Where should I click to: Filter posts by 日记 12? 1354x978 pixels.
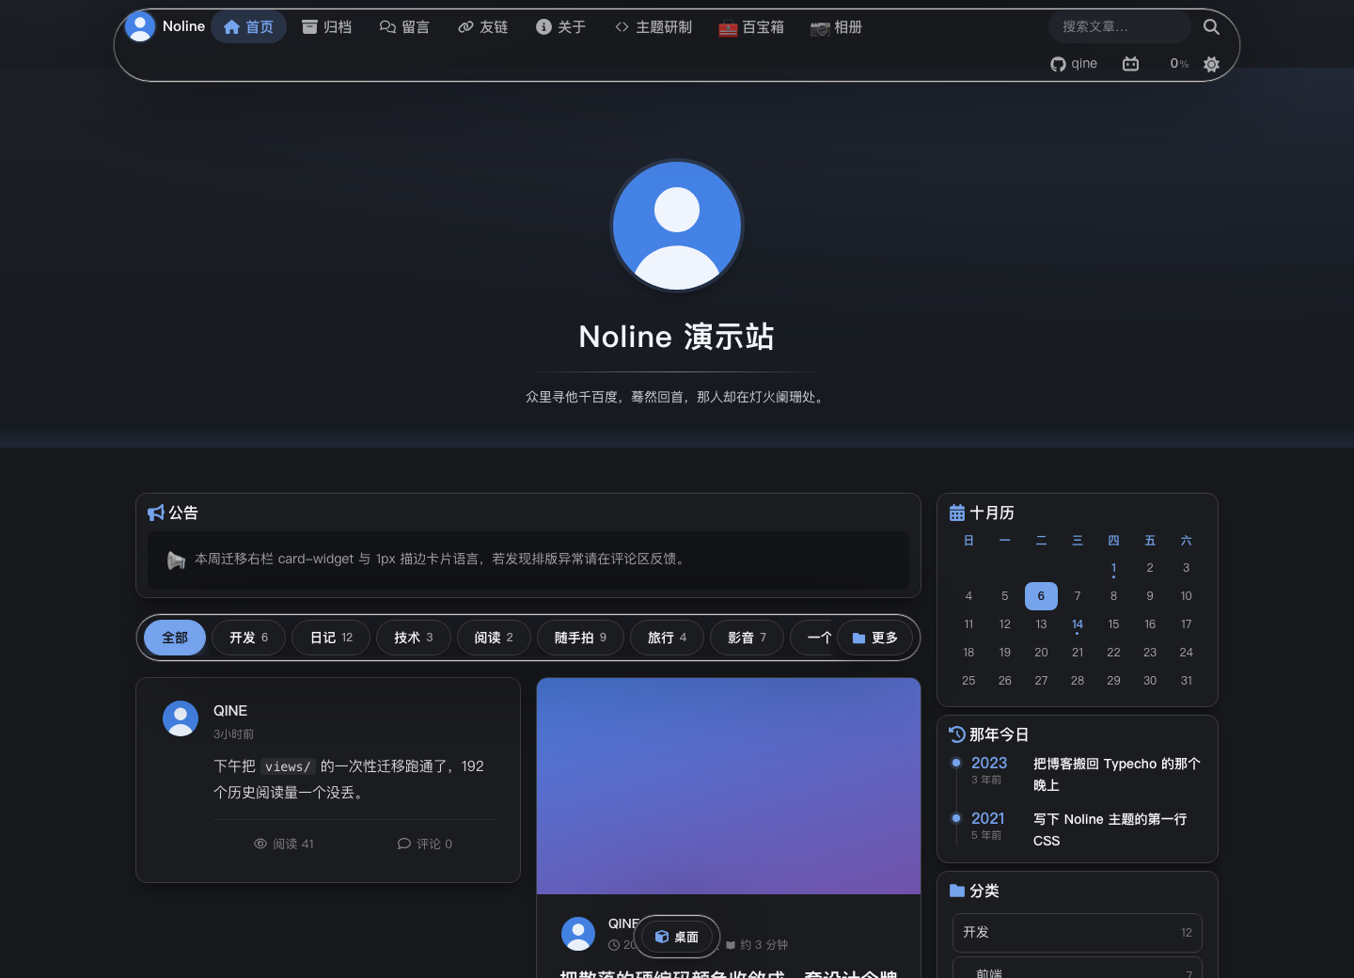coord(332,638)
